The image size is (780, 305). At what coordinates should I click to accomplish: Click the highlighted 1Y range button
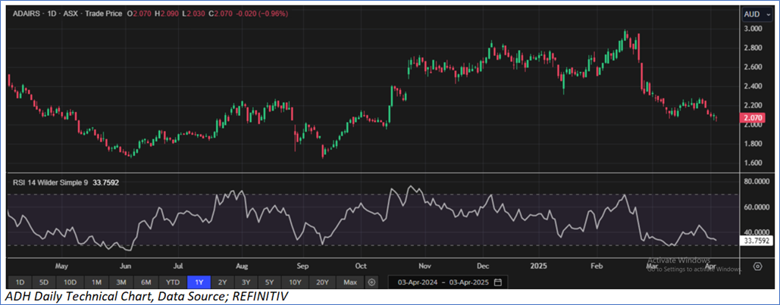point(199,282)
